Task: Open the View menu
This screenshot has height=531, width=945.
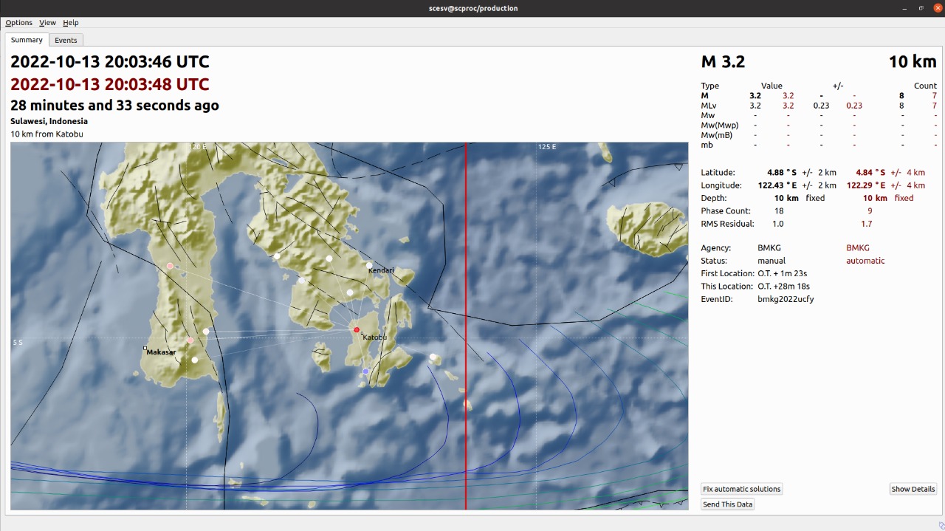Action: pyautogui.click(x=47, y=23)
